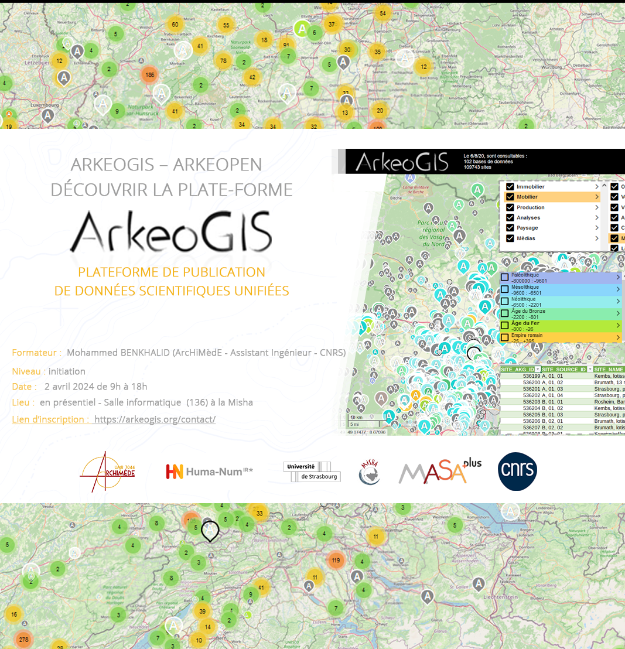The width and height of the screenshot is (625, 649).
Task: Click the Université de Strasbourg logo
Action: click(x=312, y=472)
